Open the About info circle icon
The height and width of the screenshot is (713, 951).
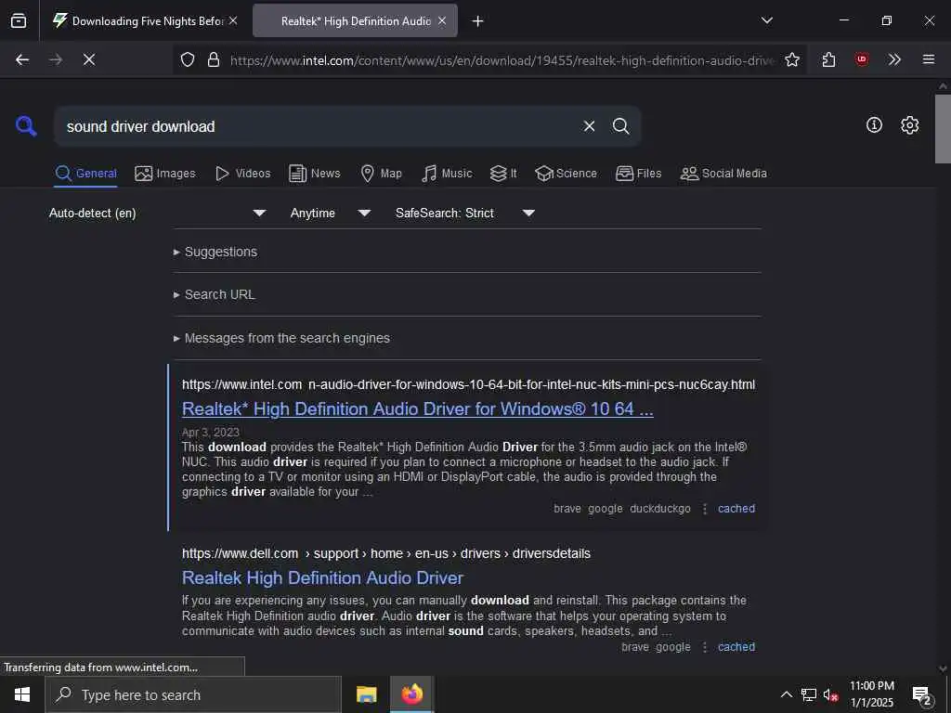coord(874,125)
